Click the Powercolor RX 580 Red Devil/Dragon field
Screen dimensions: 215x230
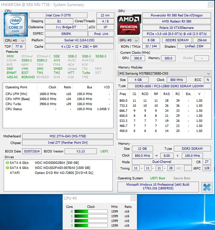tap(177, 15)
